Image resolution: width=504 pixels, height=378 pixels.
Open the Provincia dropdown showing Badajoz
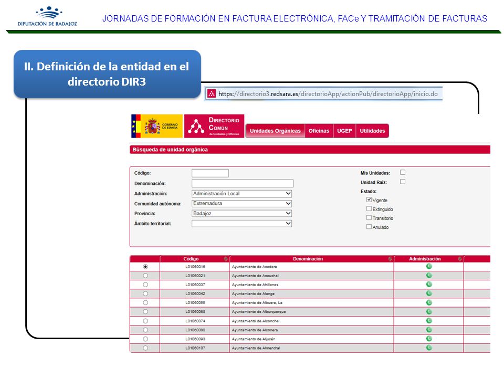(x=241, y=214)
